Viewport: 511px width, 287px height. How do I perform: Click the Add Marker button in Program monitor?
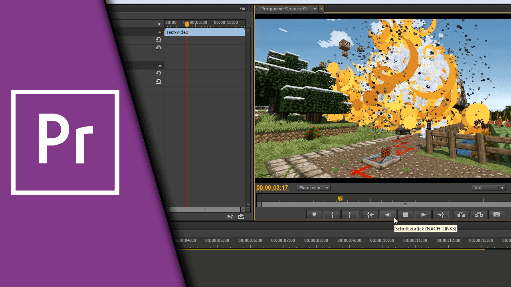pos(314,215)
